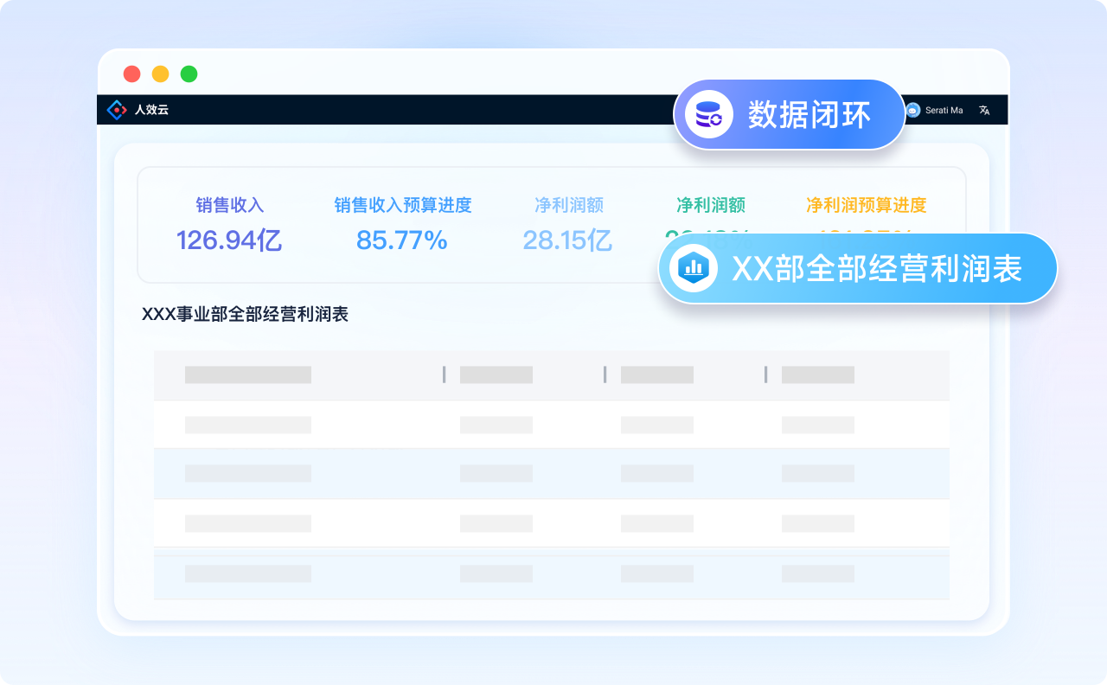Screen dimensions: 1107x685
Task: Click the Serati Ma username
Action: coord(944,110)
